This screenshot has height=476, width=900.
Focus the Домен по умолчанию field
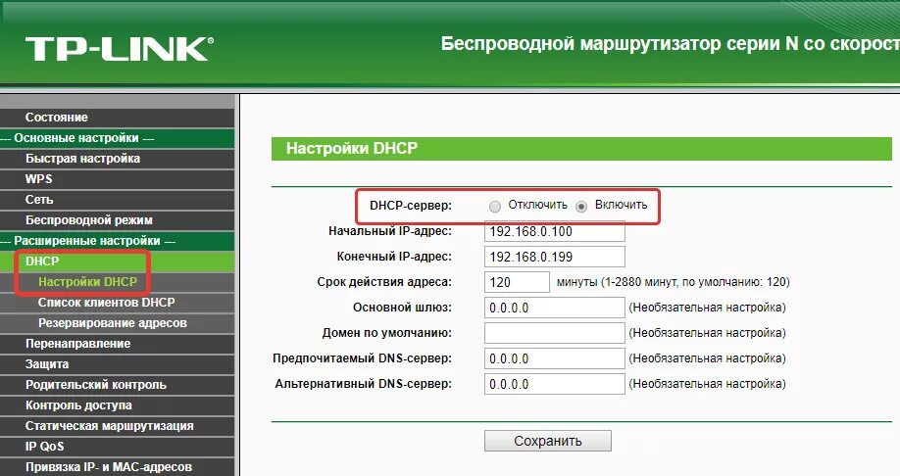(x=555, y=333)
